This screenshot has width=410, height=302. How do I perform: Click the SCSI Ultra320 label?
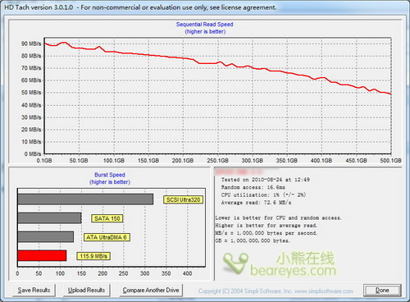pyautogui.click(x=184, y=199)
